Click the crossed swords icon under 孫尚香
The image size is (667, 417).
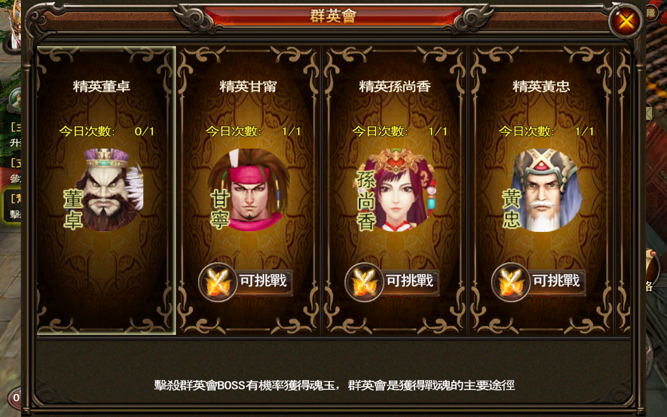[364, 282]
